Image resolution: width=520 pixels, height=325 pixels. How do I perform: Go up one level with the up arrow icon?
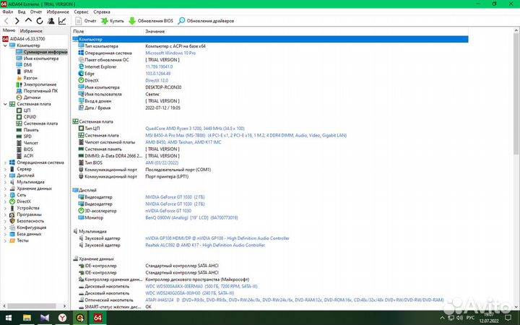click(x=28, y=20)
